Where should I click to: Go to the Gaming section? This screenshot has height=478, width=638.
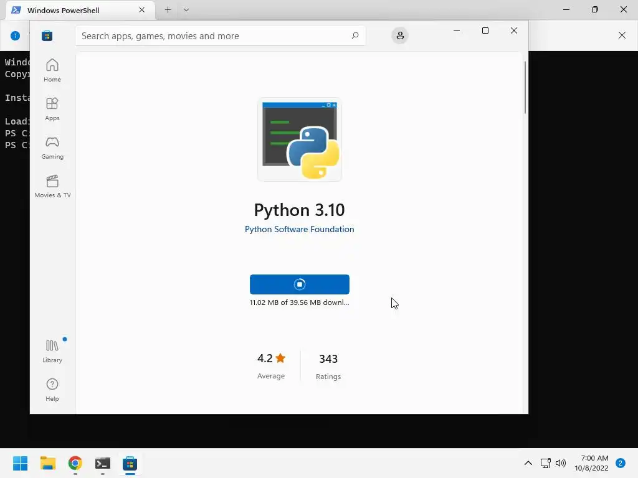[x=52, y=148]
